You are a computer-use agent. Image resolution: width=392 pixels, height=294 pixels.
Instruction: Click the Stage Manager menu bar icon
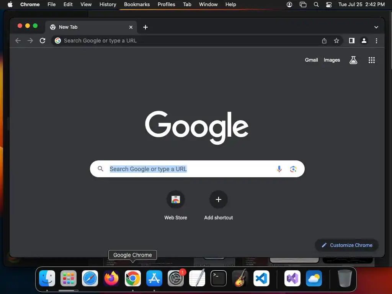pos(303,5)
